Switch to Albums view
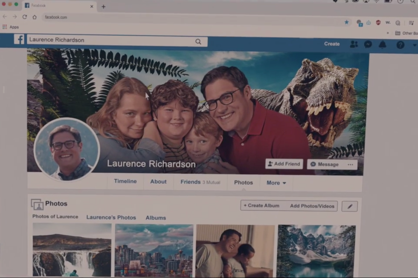Screen dimensions: 418x278 click(156, 218)
